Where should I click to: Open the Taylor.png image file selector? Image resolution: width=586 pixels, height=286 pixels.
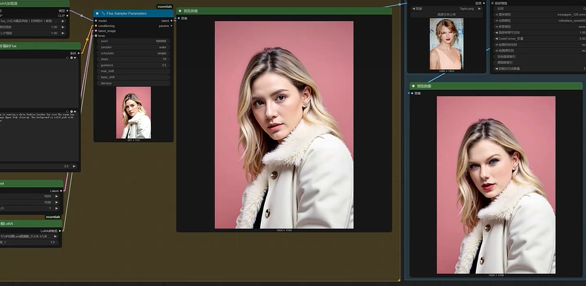[447, 9]
